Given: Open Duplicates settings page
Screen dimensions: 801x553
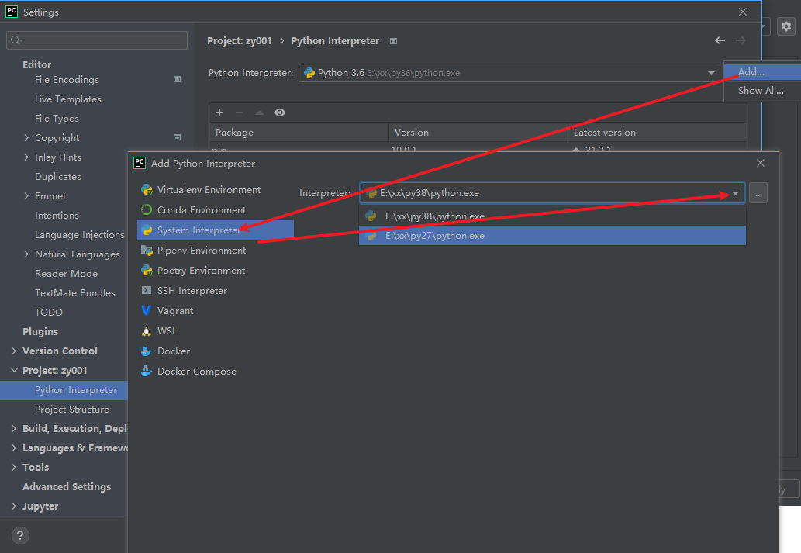Looking at the screenshot, I should (57, 177).
